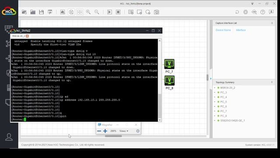280x158 pixels.
Task: Open help with the question mark icon
Action: 262,12
